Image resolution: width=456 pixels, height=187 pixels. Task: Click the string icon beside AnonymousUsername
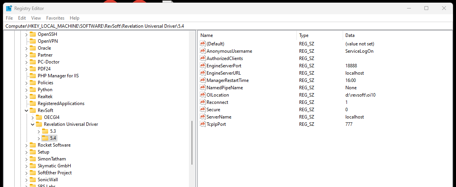(203, 51)
